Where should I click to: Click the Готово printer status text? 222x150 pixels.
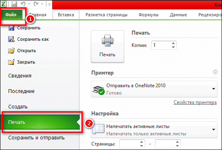pos(114,93)
